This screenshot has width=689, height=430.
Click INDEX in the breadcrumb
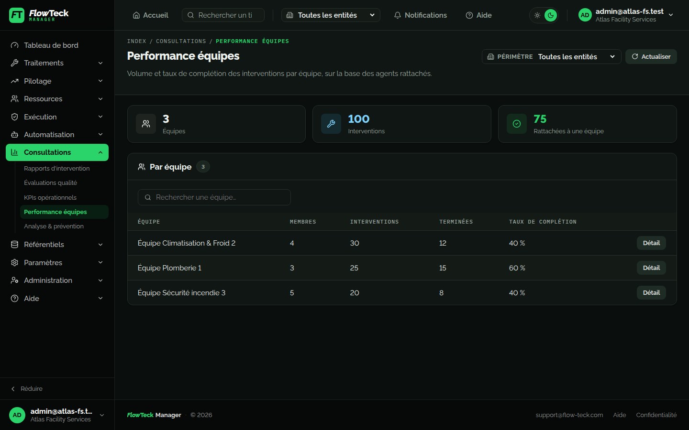click(x=136, y=42)
